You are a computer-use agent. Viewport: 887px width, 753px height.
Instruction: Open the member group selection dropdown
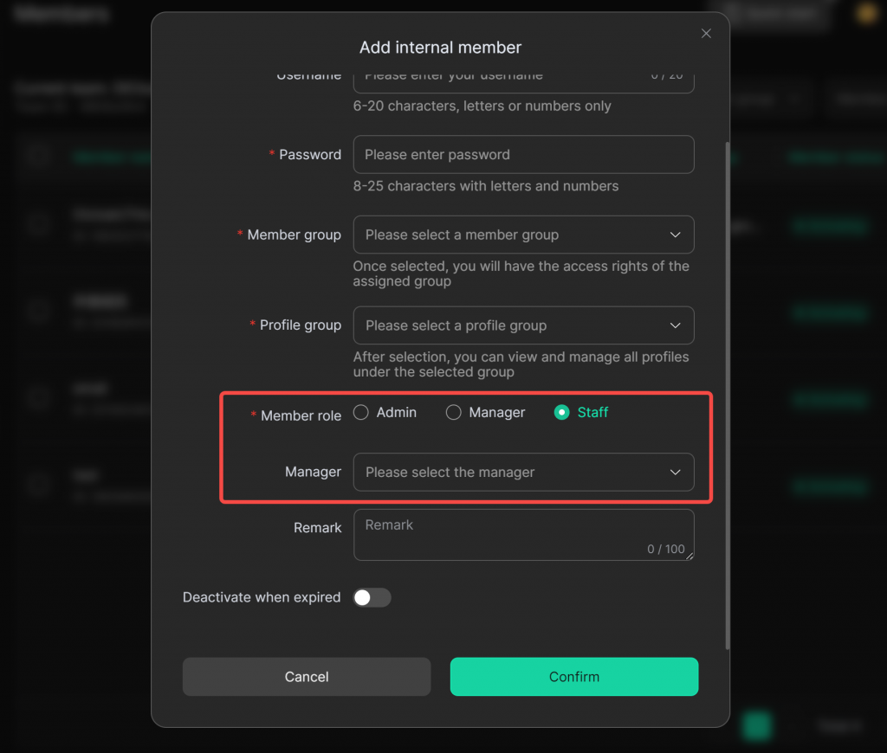[x=511, y=235]
